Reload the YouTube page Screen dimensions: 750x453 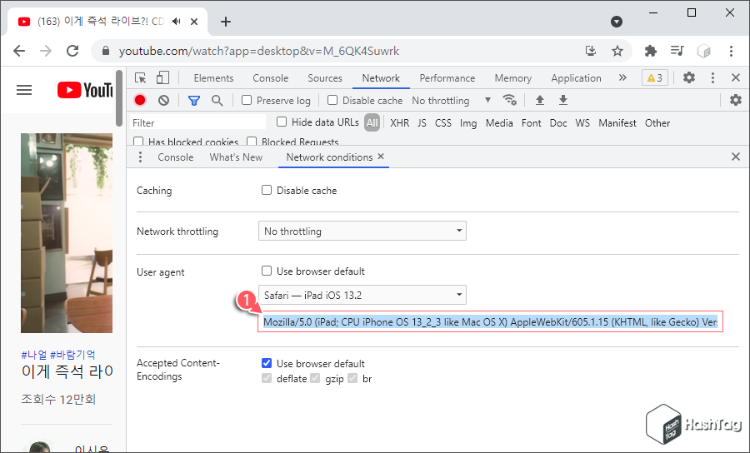click(x=72, y=51)
